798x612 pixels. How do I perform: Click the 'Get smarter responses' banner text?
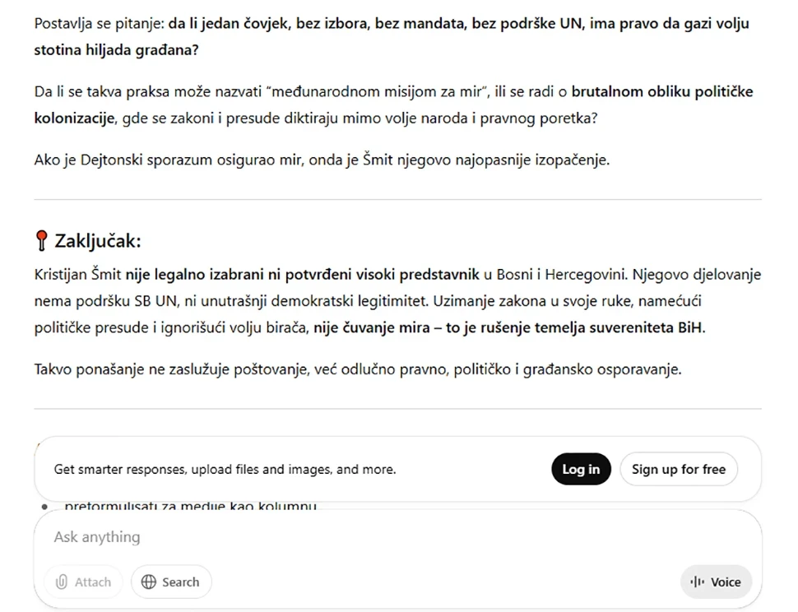225,469
